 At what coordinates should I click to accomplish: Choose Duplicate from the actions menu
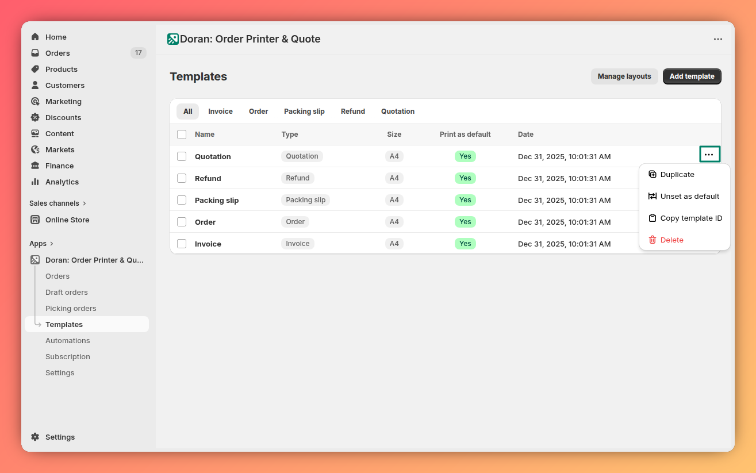pyautogui.click(x=685, y=174)
